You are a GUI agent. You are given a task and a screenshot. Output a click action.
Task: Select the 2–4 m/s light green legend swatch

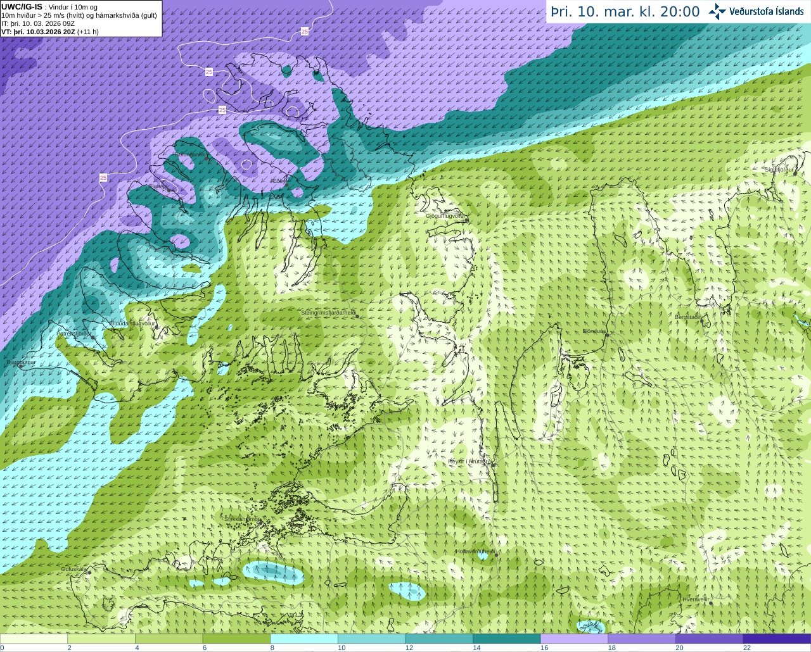101,639
